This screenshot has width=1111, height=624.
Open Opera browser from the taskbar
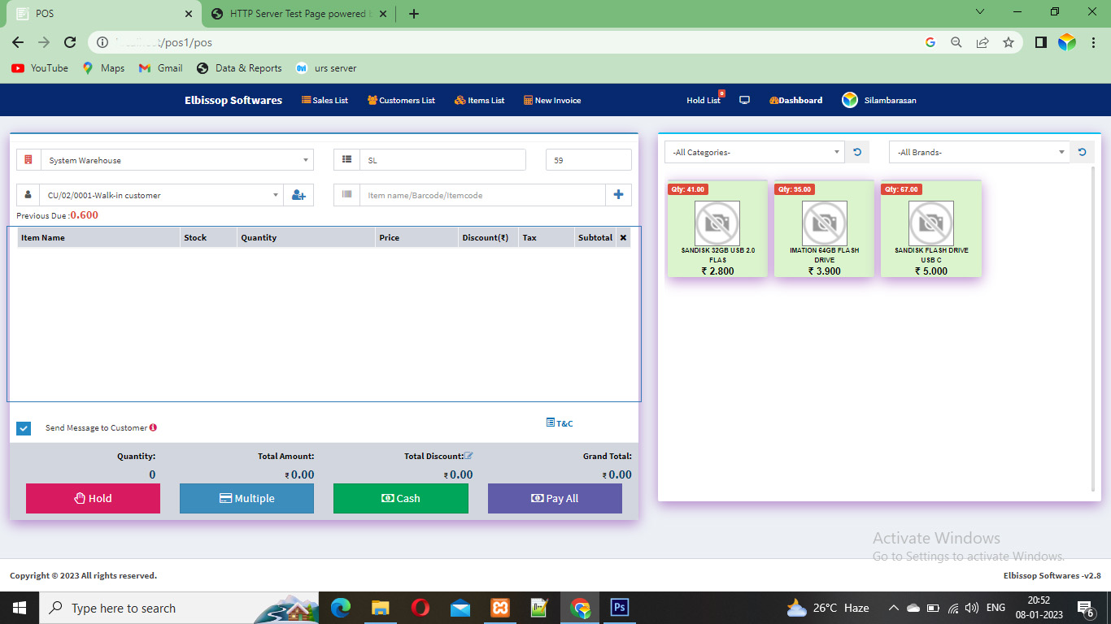click(x=420, y=608)
